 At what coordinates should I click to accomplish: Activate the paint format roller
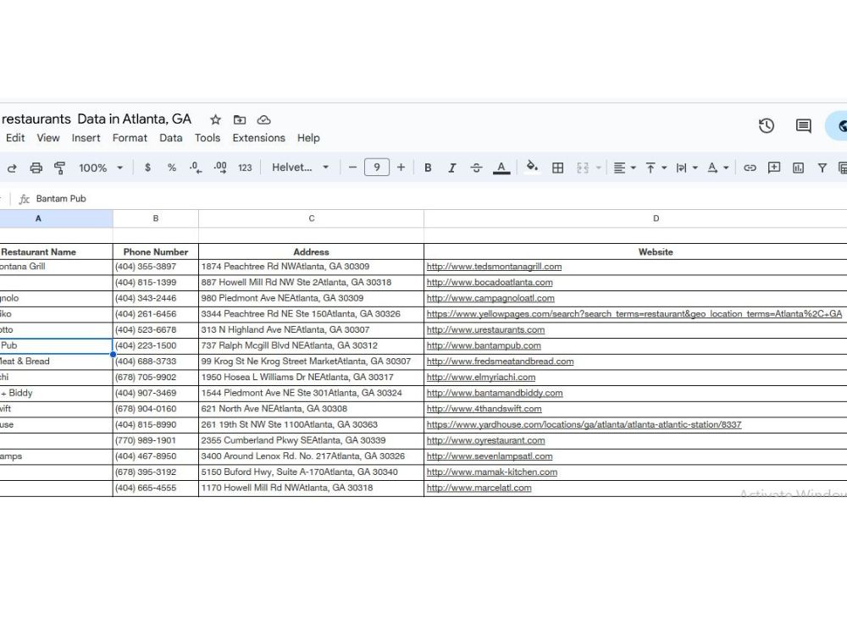pos(60,168)
